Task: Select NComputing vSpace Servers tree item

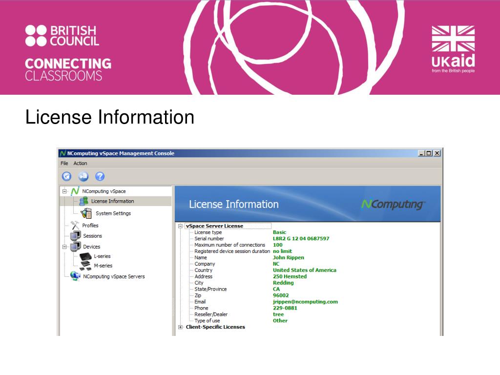Action: click(x=114, y=276)
